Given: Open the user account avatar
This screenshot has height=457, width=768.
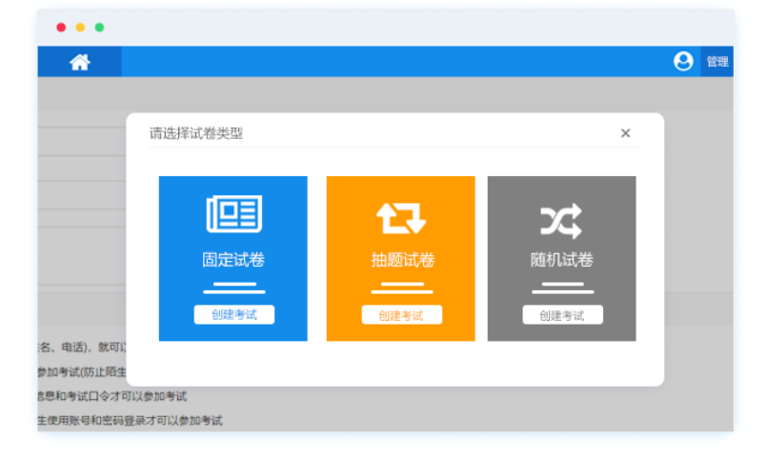Looking at the screenshot, I should click(683, 62).
